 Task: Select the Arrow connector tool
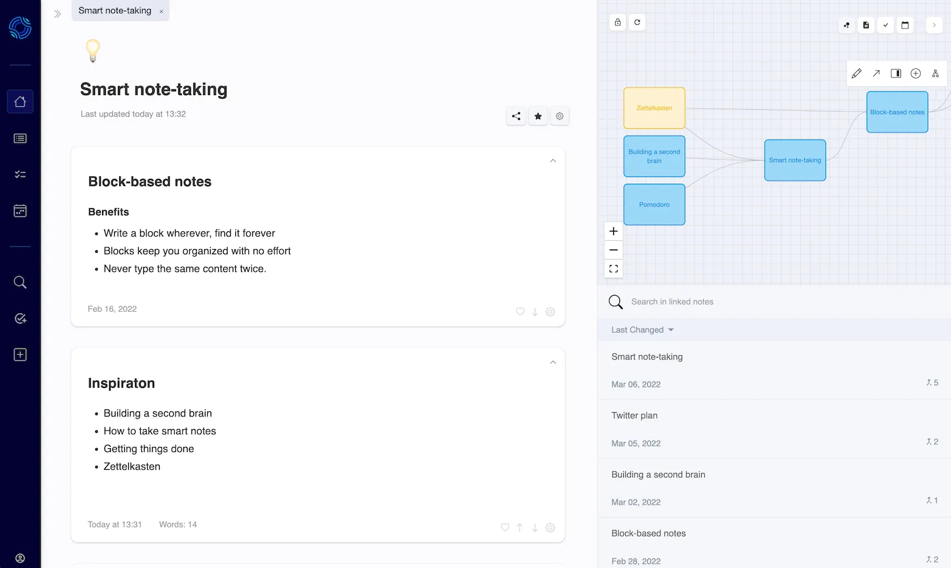pos(876,73)
